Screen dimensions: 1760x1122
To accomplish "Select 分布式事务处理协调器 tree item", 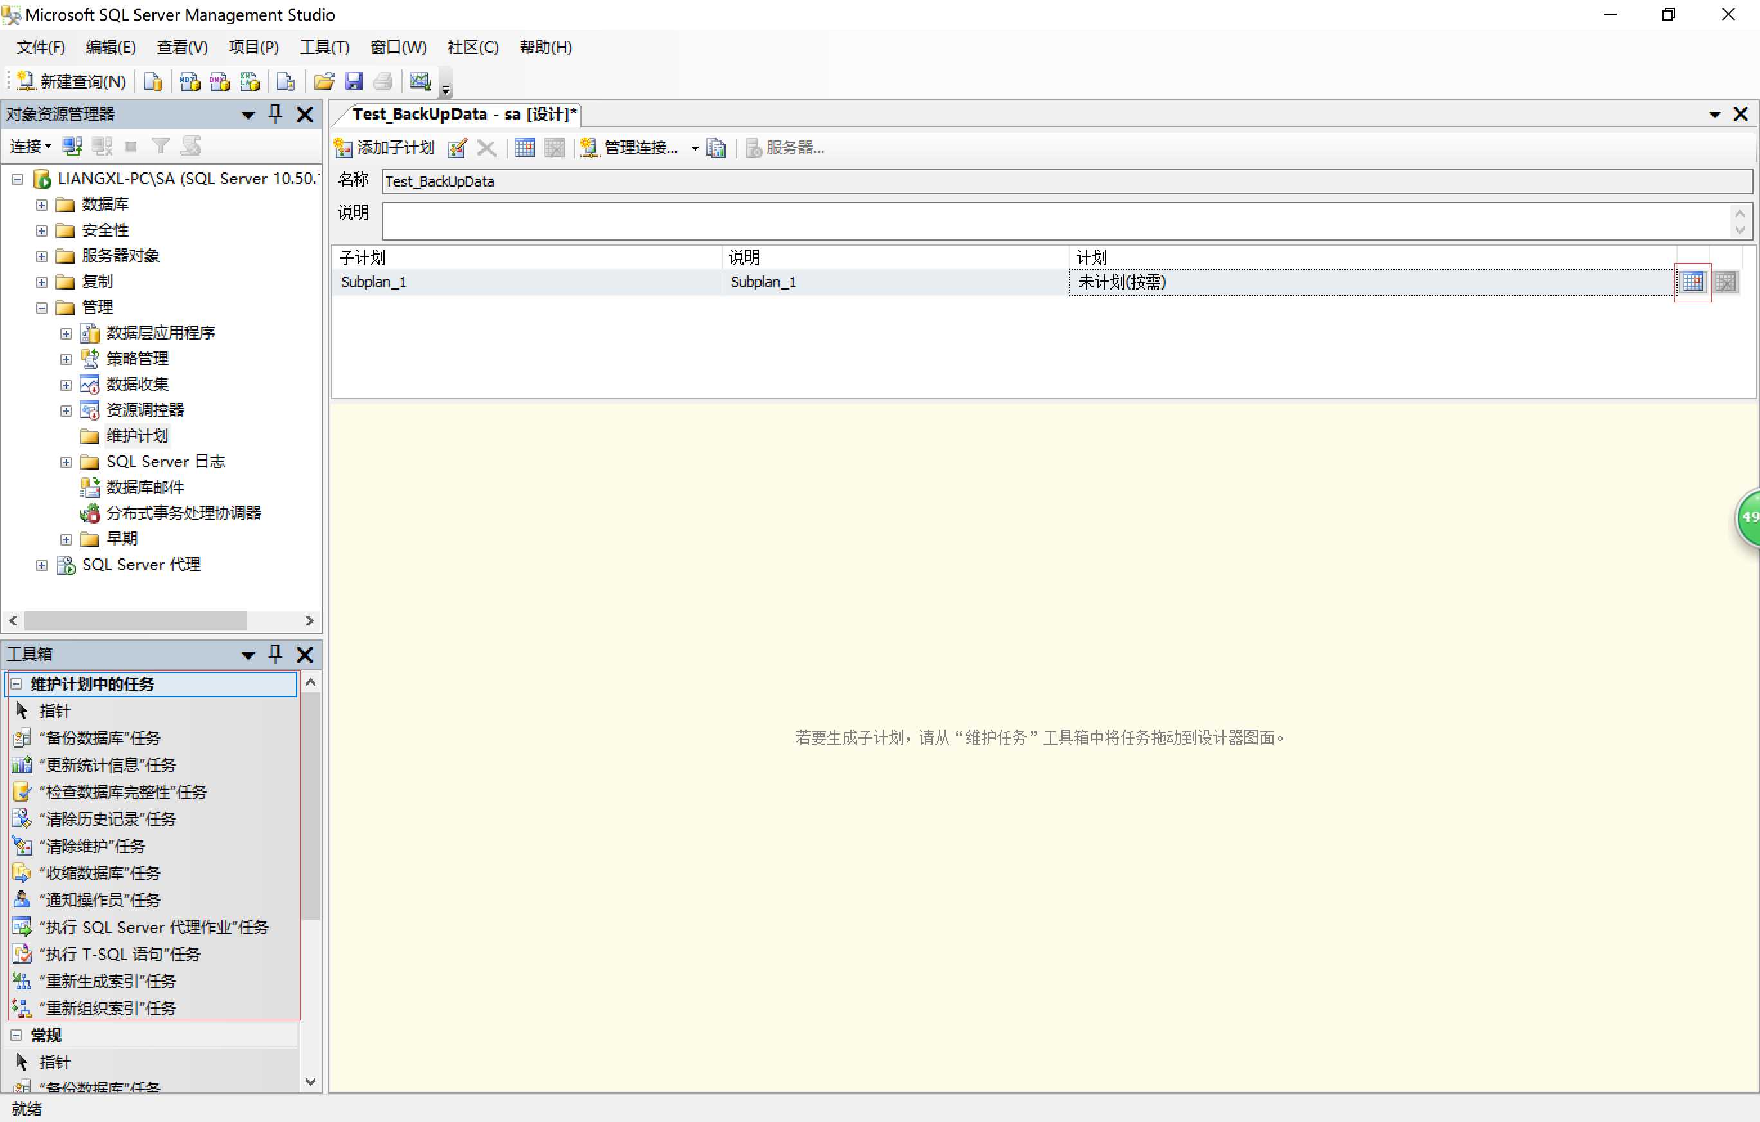I will (183, 514).
